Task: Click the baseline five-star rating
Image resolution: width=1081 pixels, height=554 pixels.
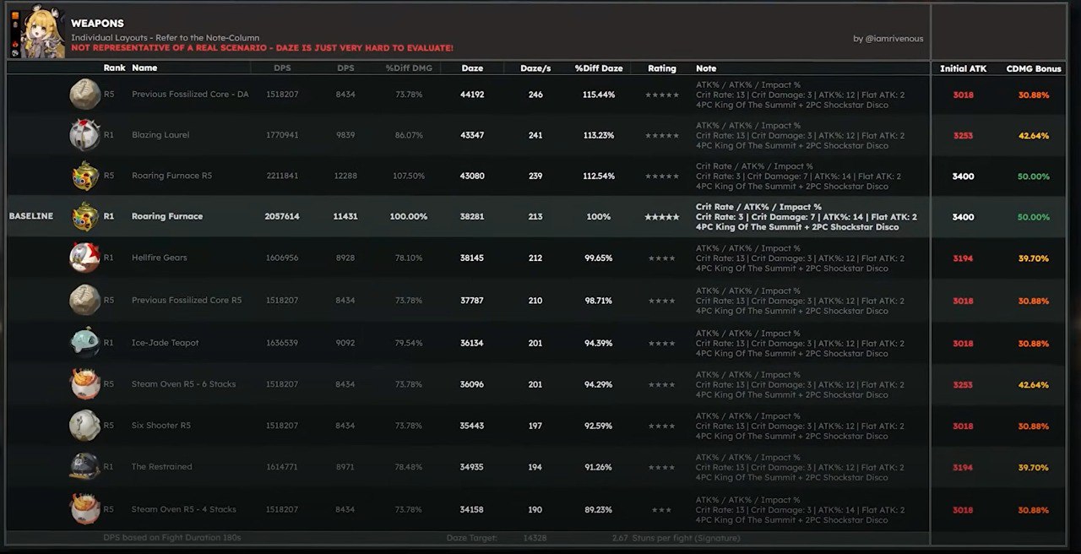Action: point(662,217)
